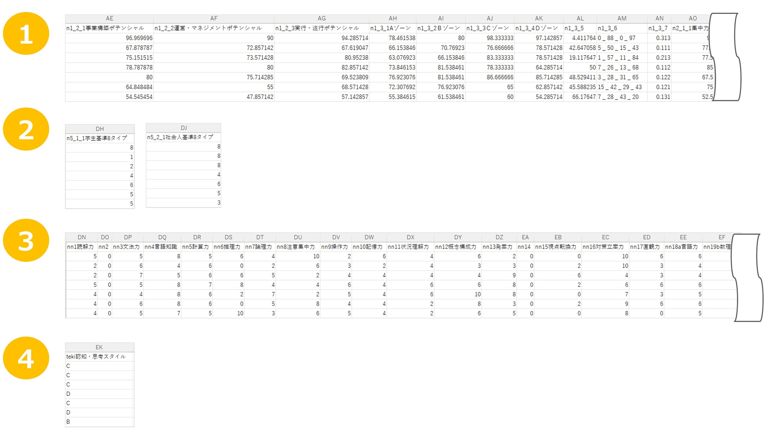Select the nn1読解力 header cell

click(81, 247)
